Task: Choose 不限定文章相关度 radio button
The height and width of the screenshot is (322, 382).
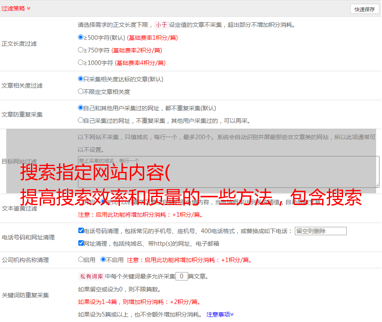Action: [x=81, y=91]
